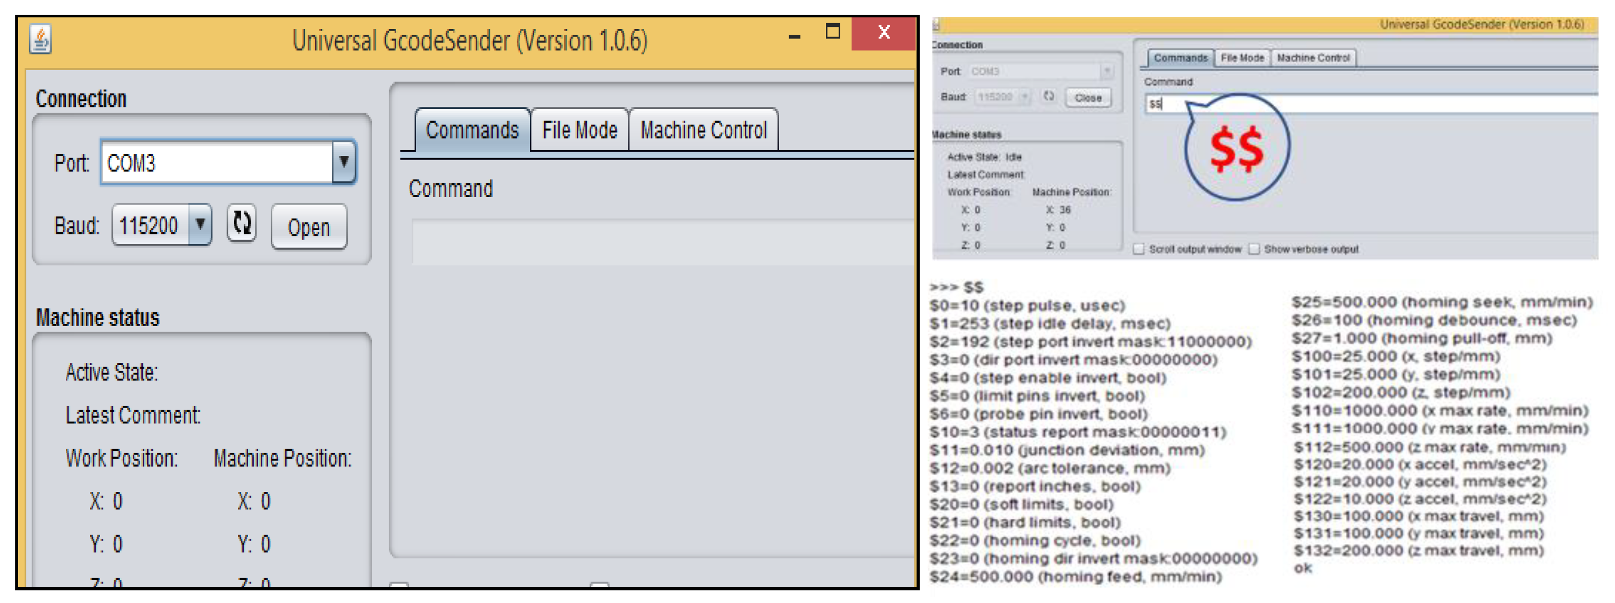
Task: Click Java app icon in title bar
Action: coord(40,39)
